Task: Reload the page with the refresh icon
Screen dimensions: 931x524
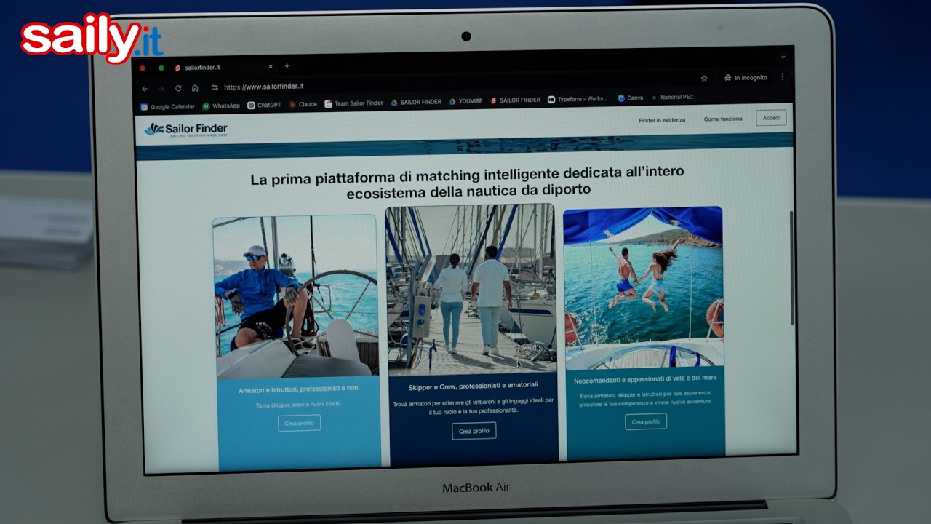Action: click(x=178, y=88)
